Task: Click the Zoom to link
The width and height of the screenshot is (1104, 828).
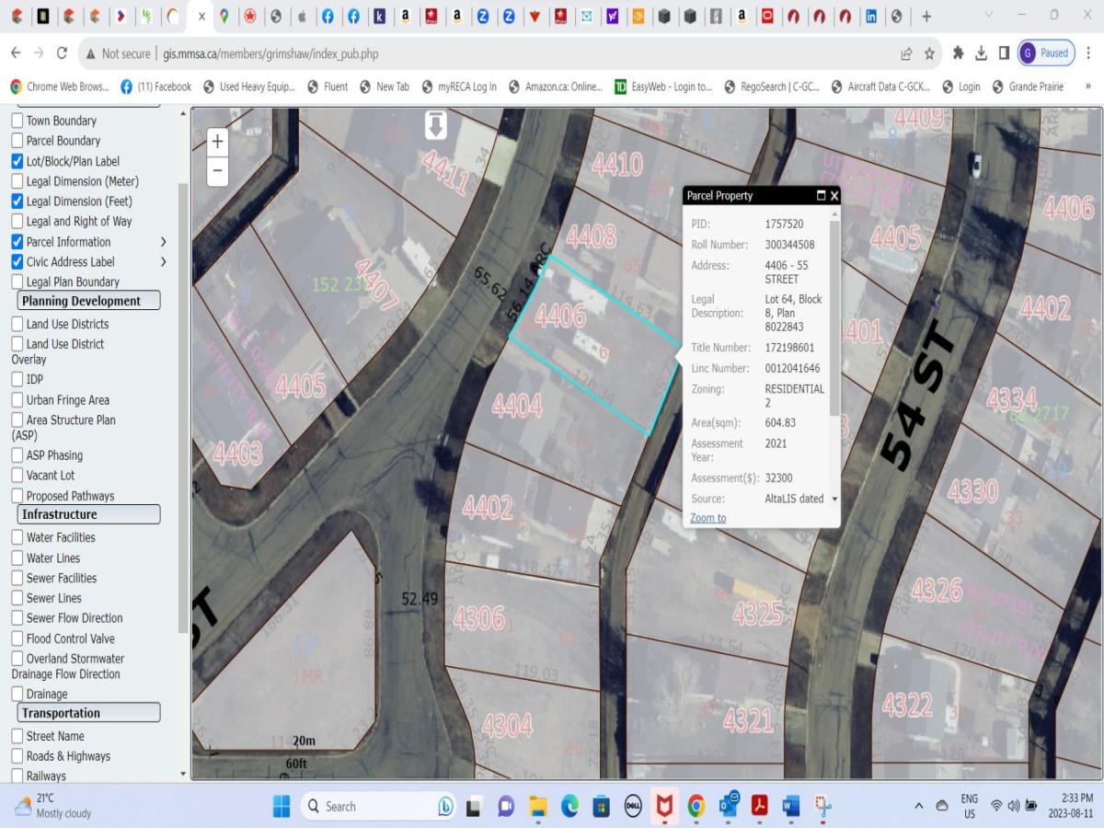Action: coord(707,518)
